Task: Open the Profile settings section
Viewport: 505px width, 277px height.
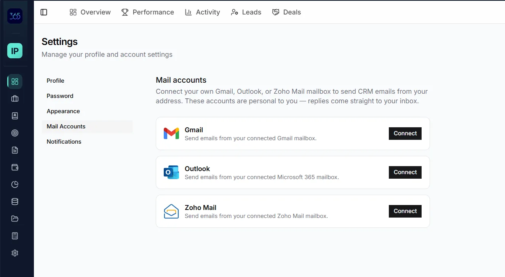Action: (x=87, y=81)
